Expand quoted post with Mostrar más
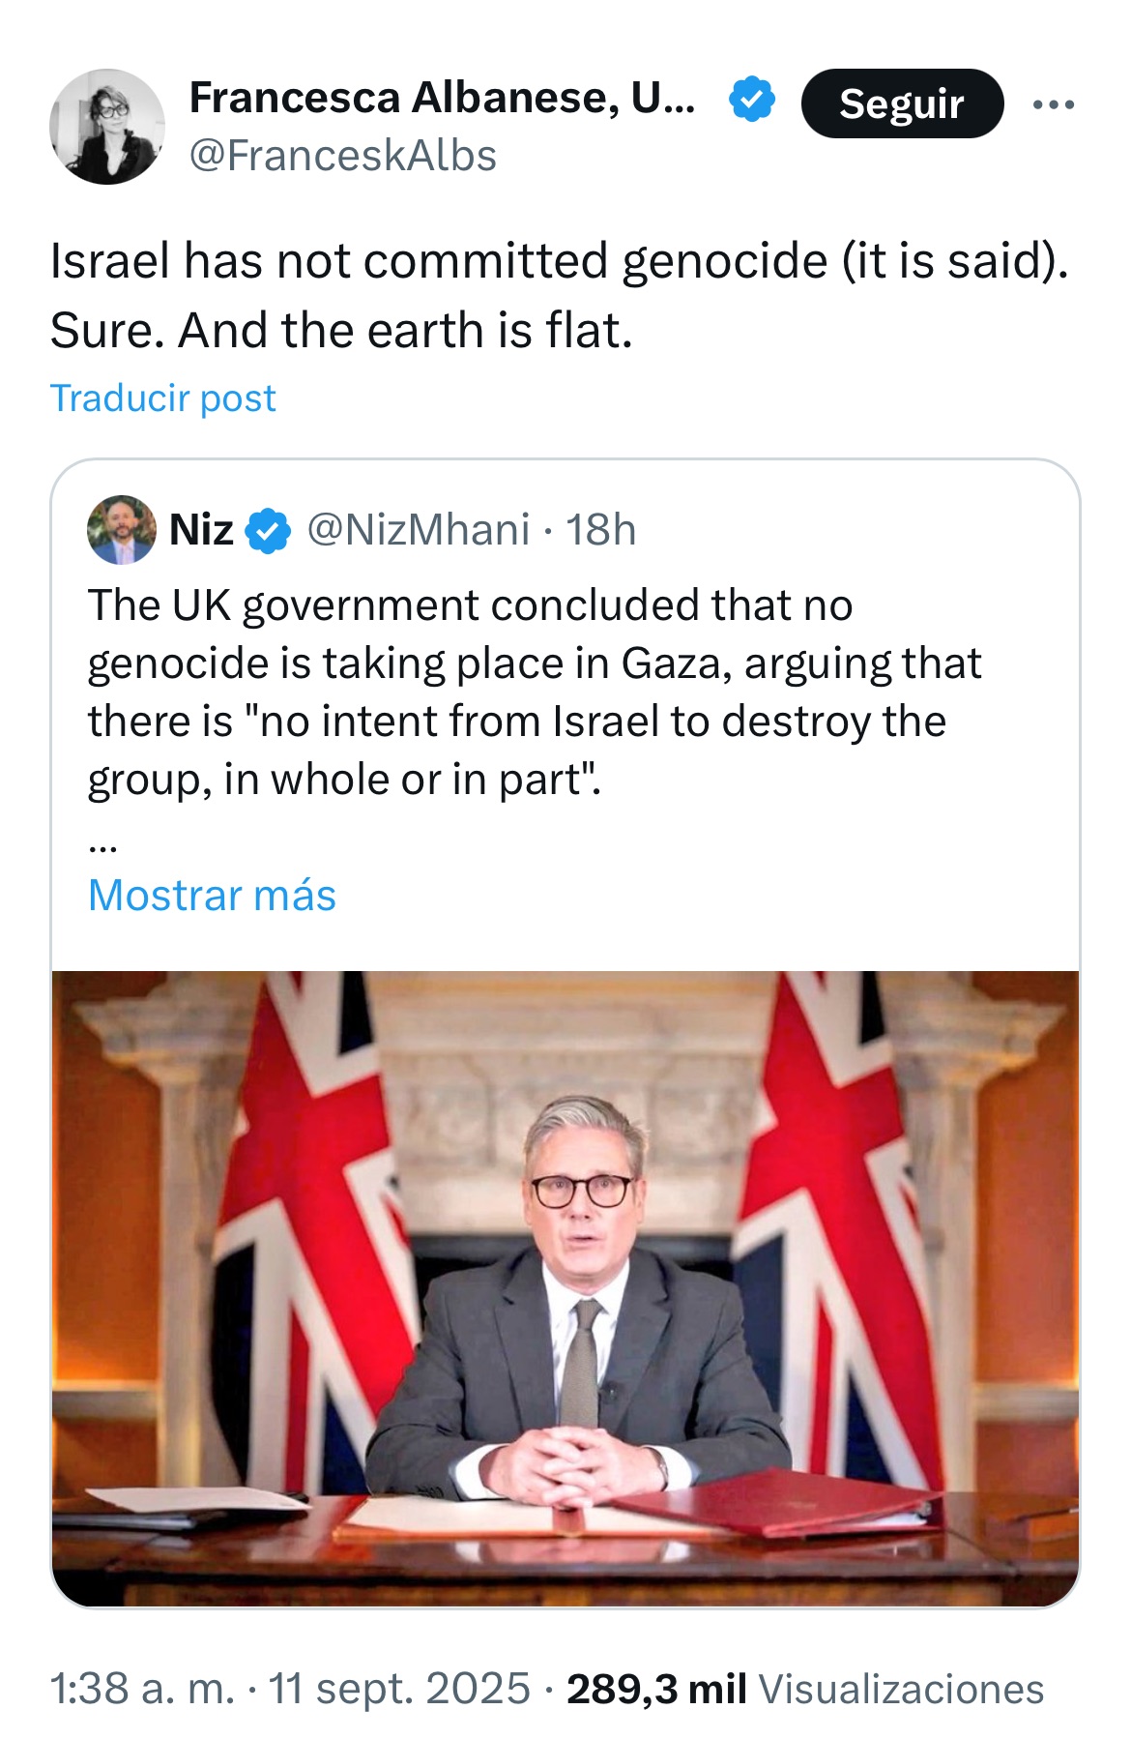Screen dimensions: 1131x1739 tap(212, 896)
